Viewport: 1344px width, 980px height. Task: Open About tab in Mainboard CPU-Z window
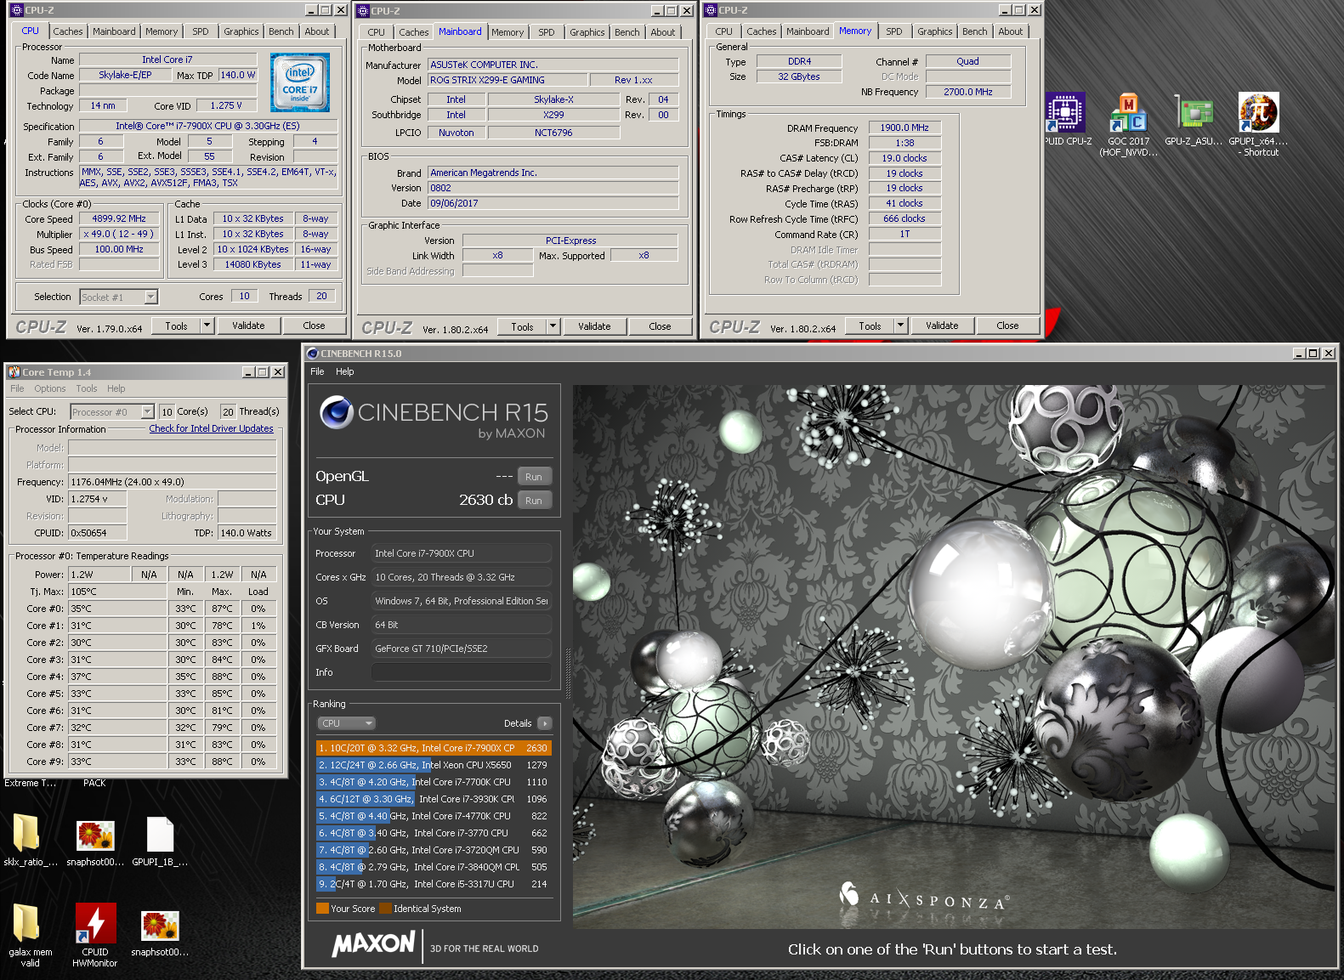click(x=663, y=32)
